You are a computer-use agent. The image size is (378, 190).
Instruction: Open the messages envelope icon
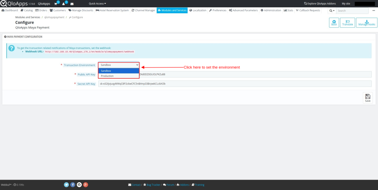(72, 4)
